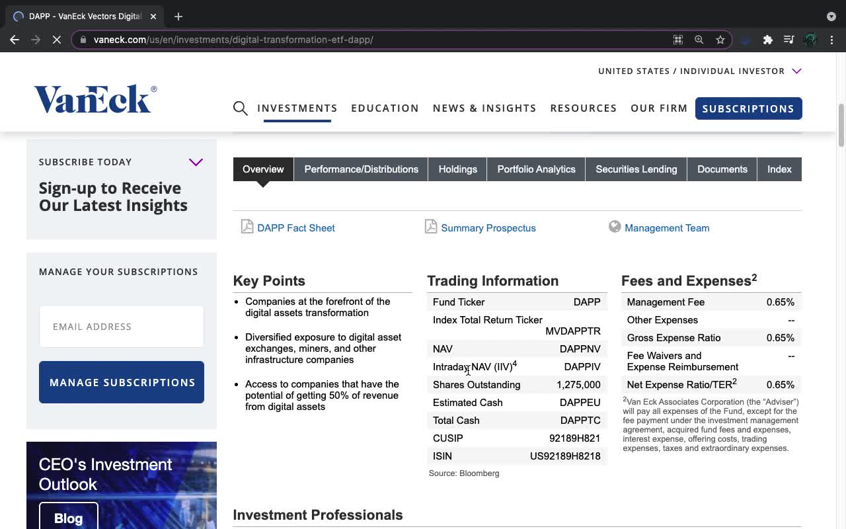Bookmark this page with the star

[720, 40]
